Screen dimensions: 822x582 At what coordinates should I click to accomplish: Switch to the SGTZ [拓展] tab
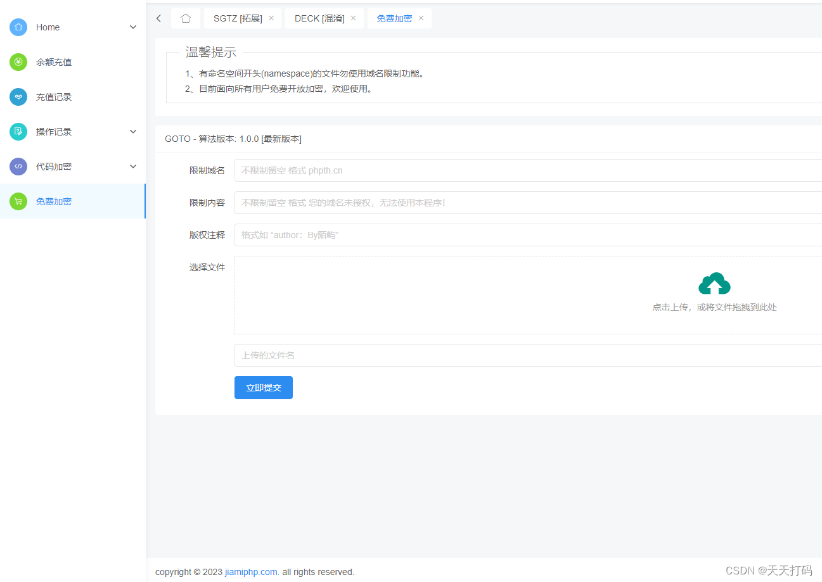tap(238, 18)
